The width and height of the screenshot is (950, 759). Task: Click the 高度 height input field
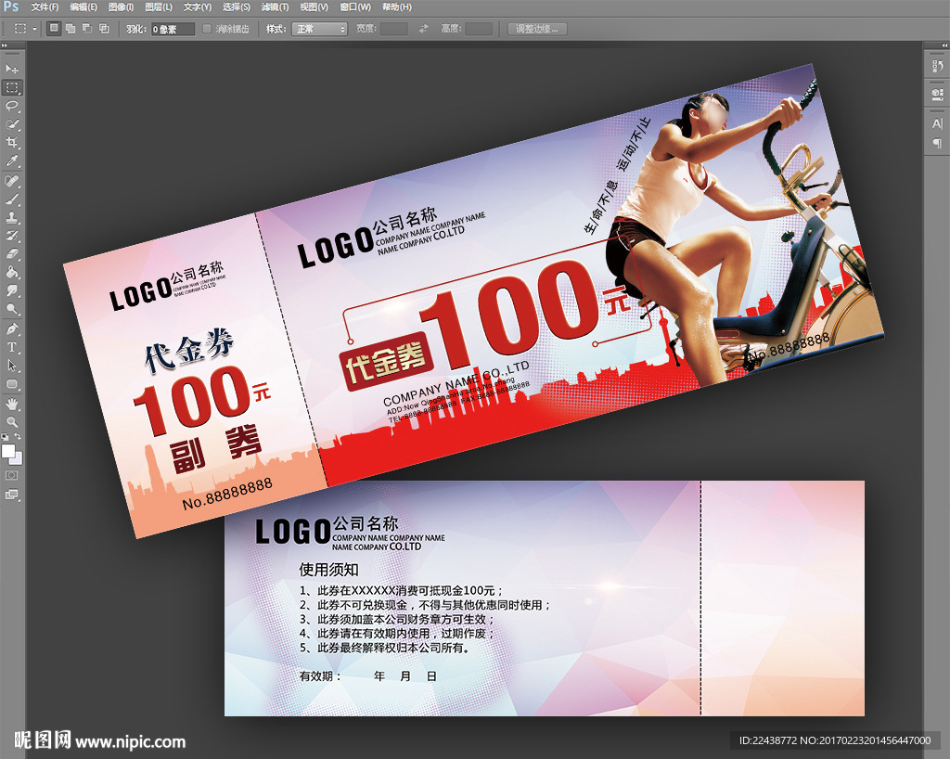(479, 29)
